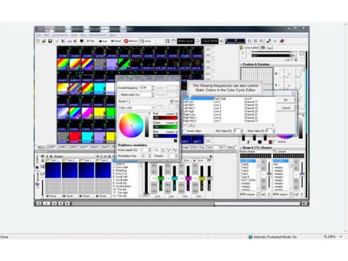Click the red Blackout toolbar button

131,41
